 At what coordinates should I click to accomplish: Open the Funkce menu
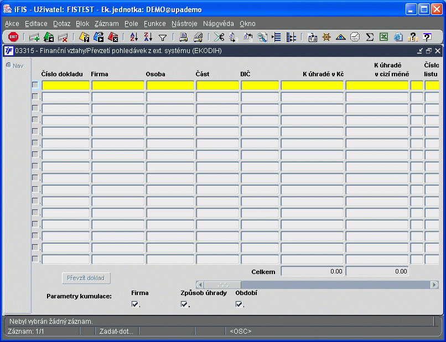[155, 24]
